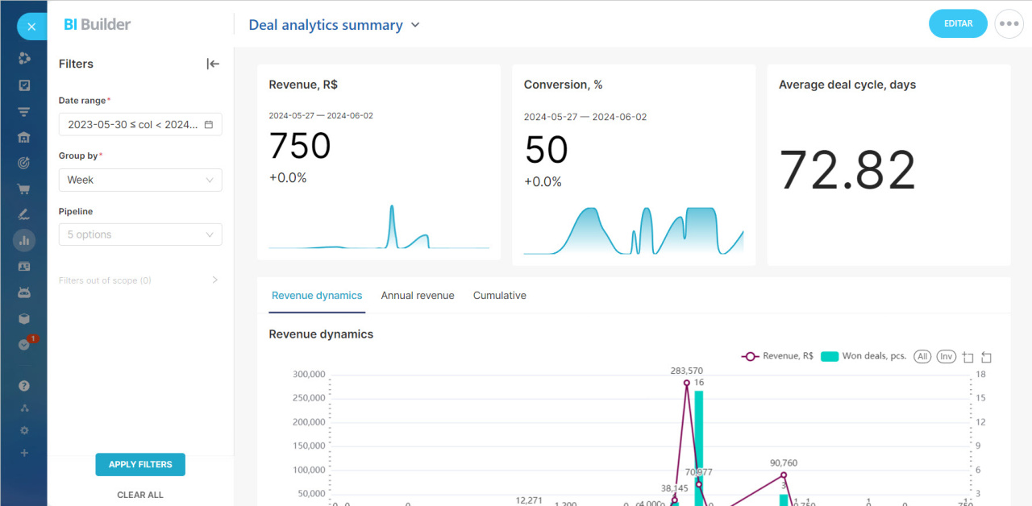
Task: Click the tasks checkmark sidebar icon
Action: pyautogui.click(x=24, y=85)
